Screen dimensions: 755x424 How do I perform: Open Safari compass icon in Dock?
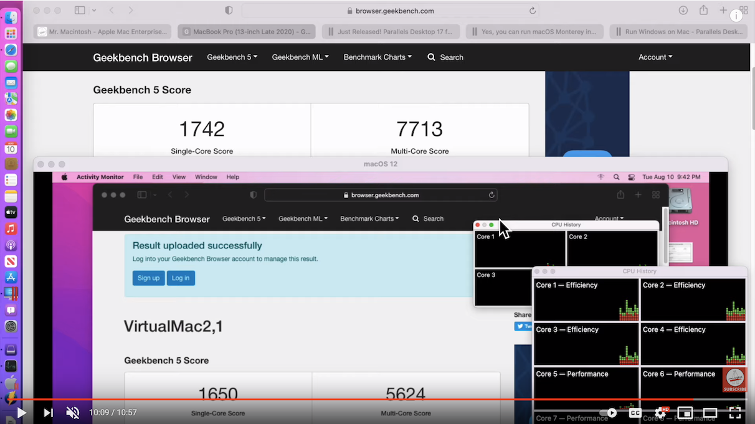coord(11,50)
